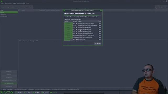Click the overall download progress bar

[x=82, y=15]
